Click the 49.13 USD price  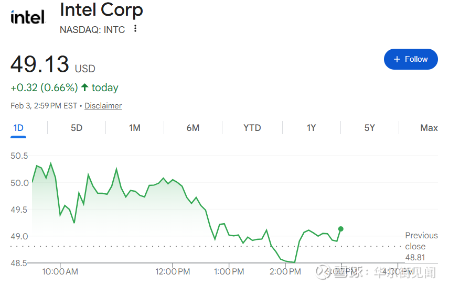coord(52,64)
